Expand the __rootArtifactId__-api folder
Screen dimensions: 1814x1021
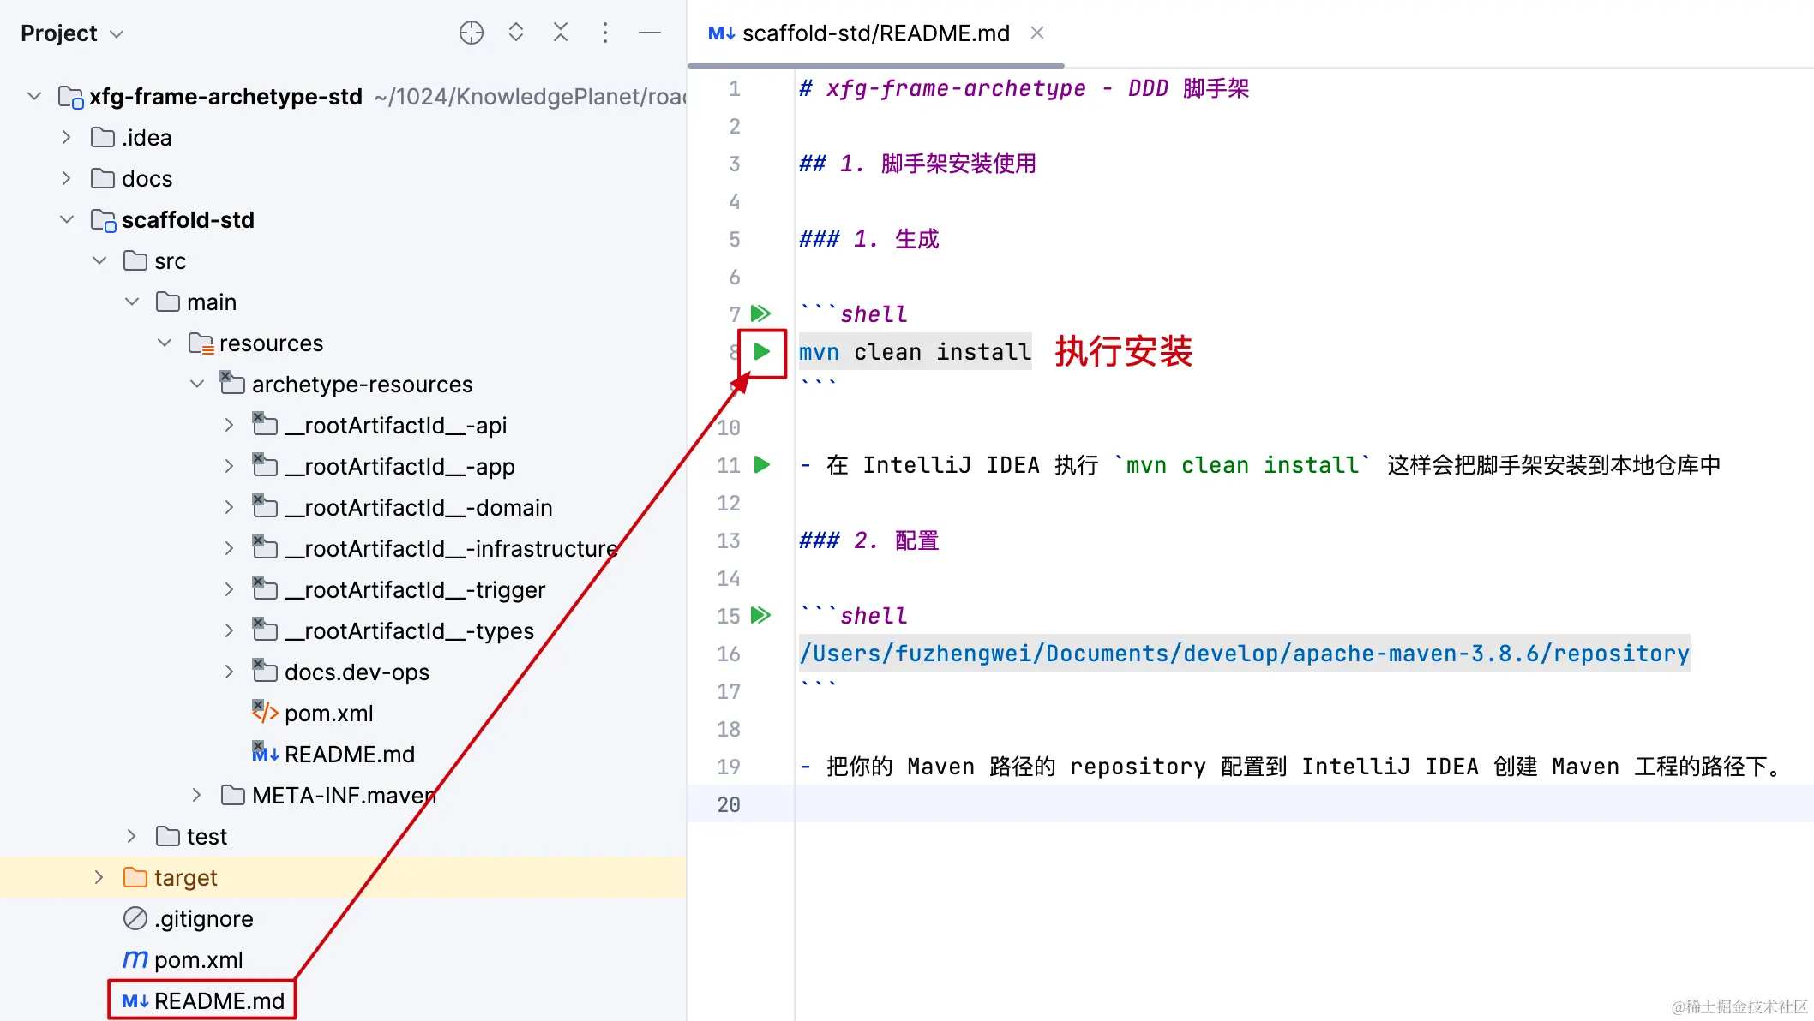[x=229, y=425]
